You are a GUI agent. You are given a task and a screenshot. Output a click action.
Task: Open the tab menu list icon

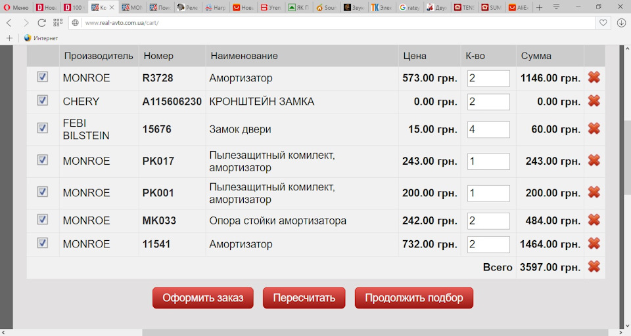[x=556, y=7]
